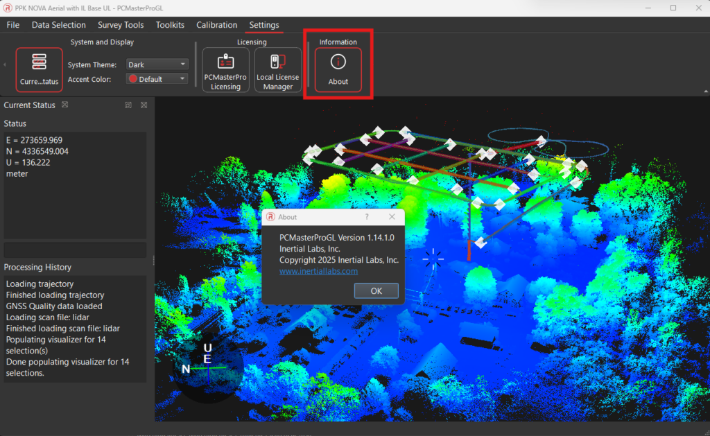
Task: Click the red accent color swatch
Action: pyautogui.click(x=133, y=79)
